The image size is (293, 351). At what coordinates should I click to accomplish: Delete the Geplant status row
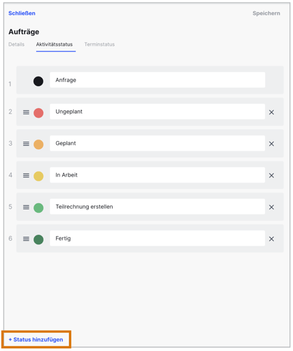point(271,144)
